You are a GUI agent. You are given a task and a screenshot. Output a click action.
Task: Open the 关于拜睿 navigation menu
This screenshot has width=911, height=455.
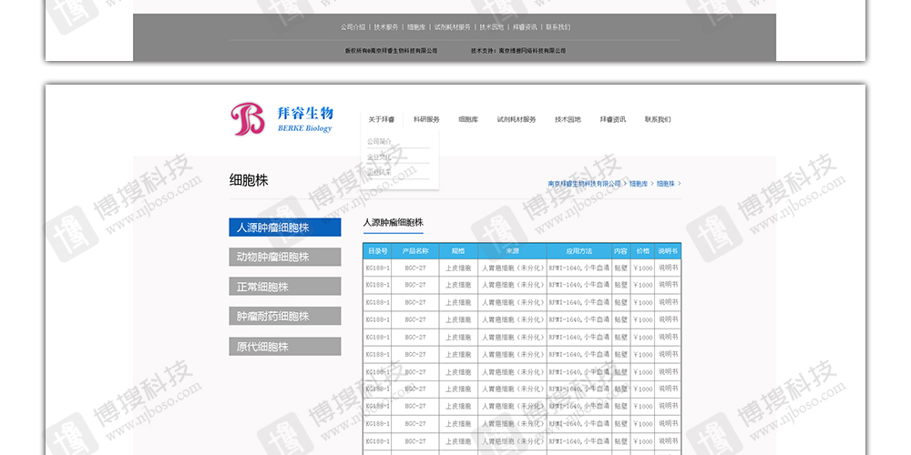(x=382, y=119)
